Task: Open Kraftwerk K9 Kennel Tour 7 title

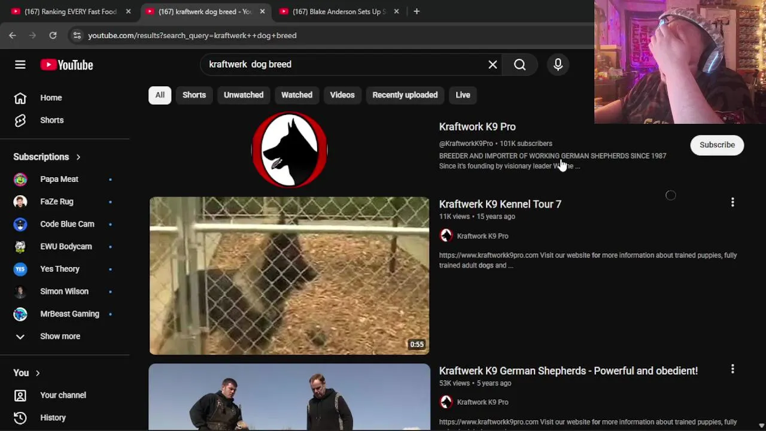Action: (500, 204)
